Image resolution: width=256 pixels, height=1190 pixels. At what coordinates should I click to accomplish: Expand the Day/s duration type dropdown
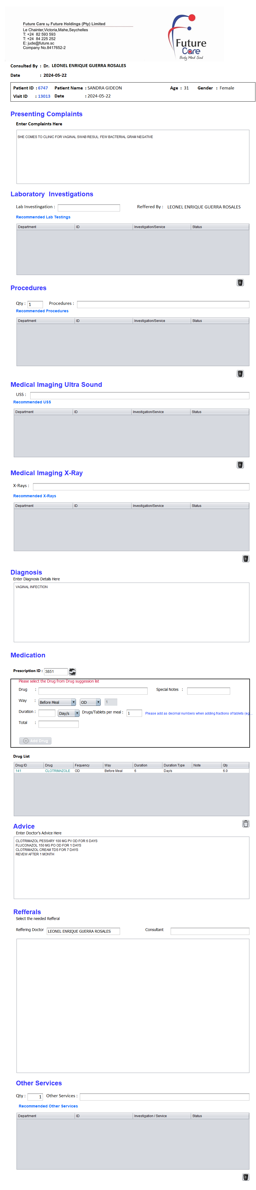[x=69, y=713]
